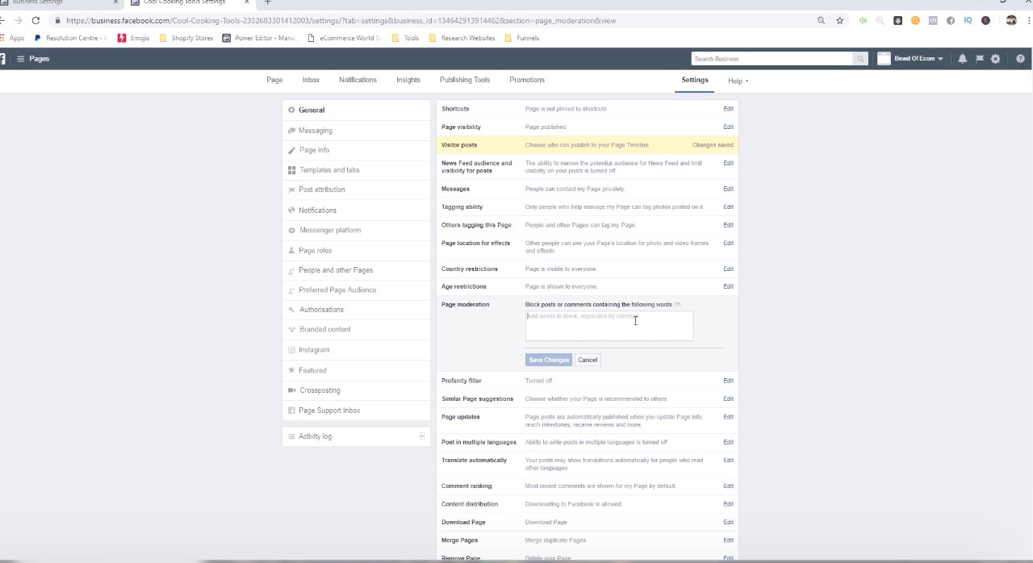Open the notifications bell in the header
Viewport: 1033px width, 563px height.
(962, 59)
